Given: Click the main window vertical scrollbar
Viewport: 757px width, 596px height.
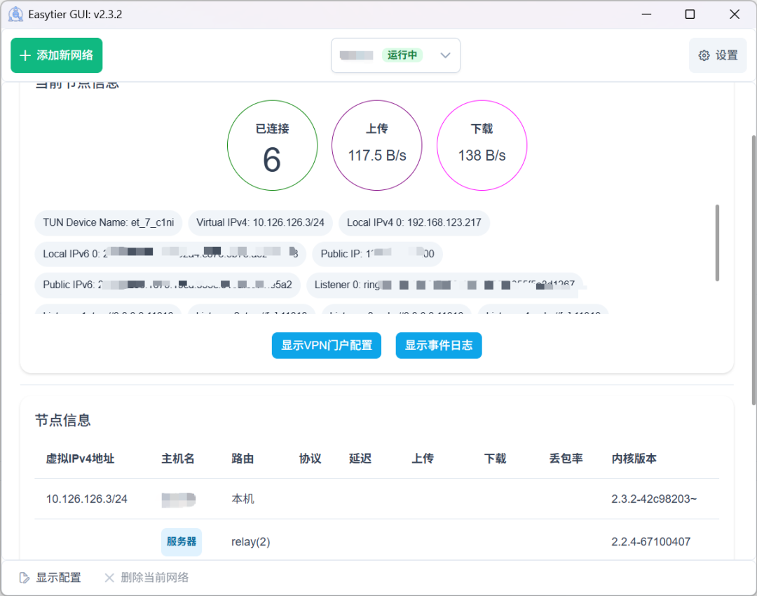Looking at the screenshot, I should point(753,269).
